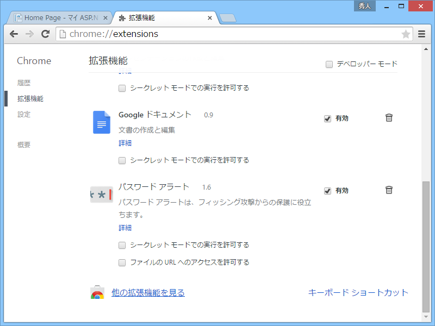
Task: Switch to the Home Page - マイ ASP.N tab
Action: coord(60,17)
